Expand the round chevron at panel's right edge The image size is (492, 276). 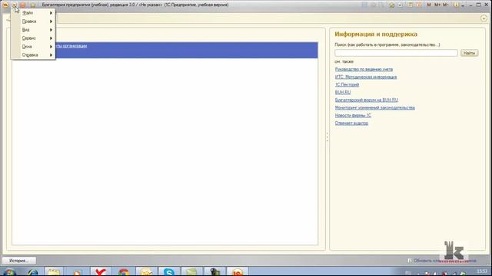pyautogui.click(x=484, y=18)
